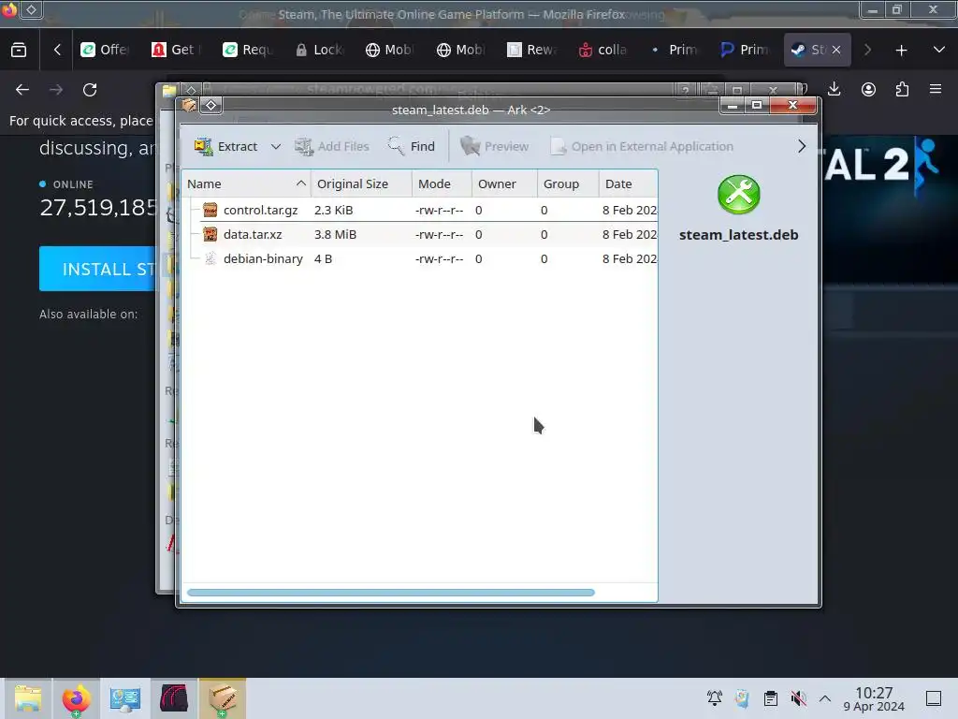The width and height of the screenshot is (958, 719).
Task: Expand the hidden system tray icons
Action: [825, 698]
